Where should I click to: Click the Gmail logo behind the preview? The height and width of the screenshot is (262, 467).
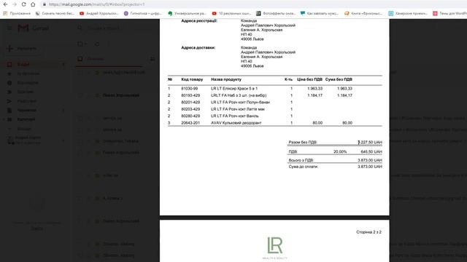[x=33, y=28]
